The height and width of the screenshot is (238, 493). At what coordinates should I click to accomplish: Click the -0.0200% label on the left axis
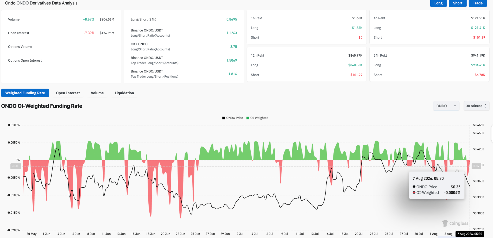coord(13,230)
